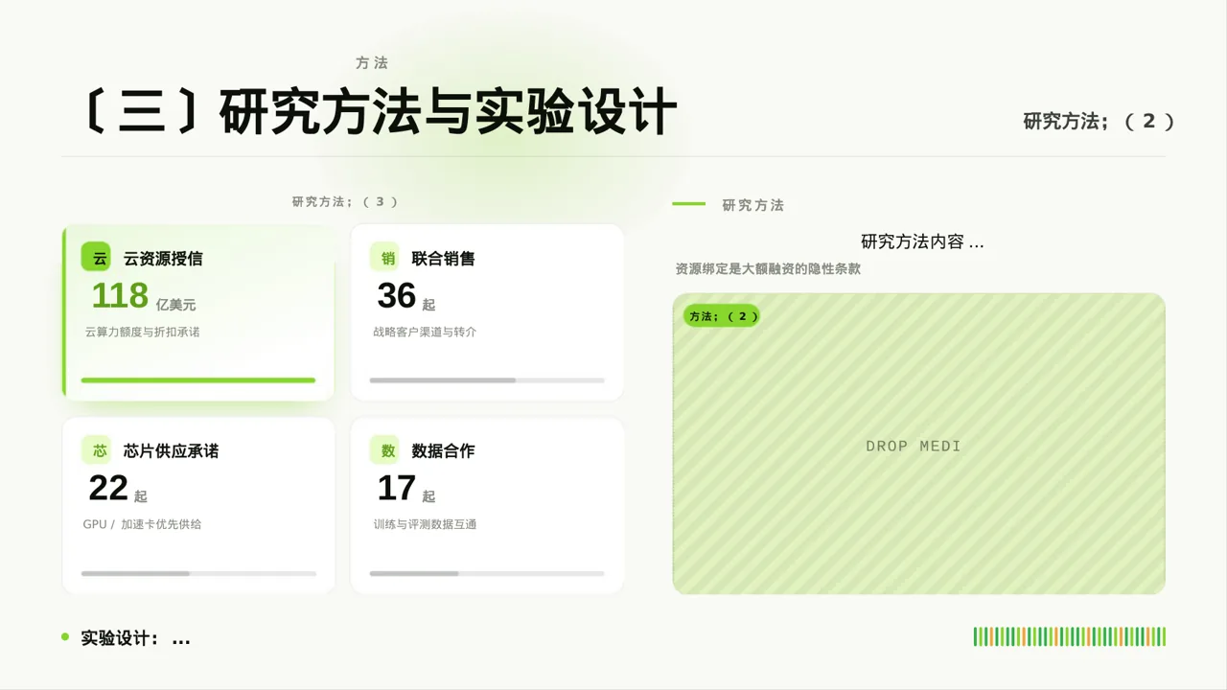Click the 17 起 value

(x=406, y=489)
